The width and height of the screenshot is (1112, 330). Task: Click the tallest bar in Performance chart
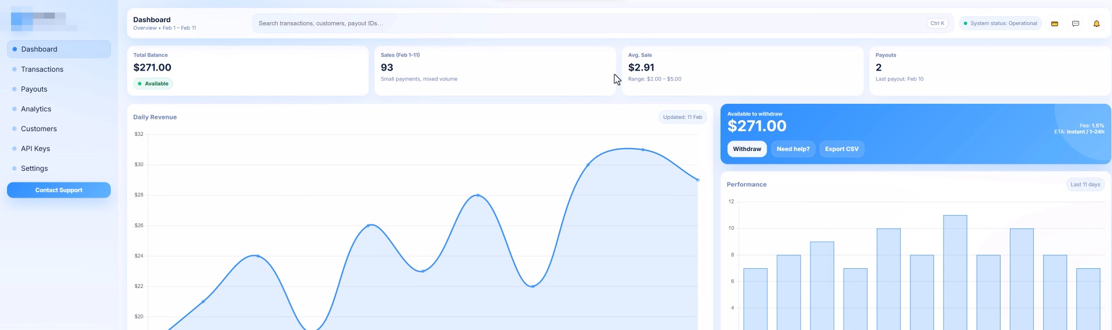tap(955, 272)
